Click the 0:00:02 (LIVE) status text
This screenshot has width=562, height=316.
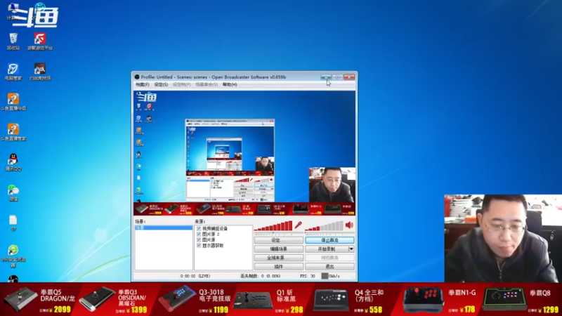click(195, 276)
